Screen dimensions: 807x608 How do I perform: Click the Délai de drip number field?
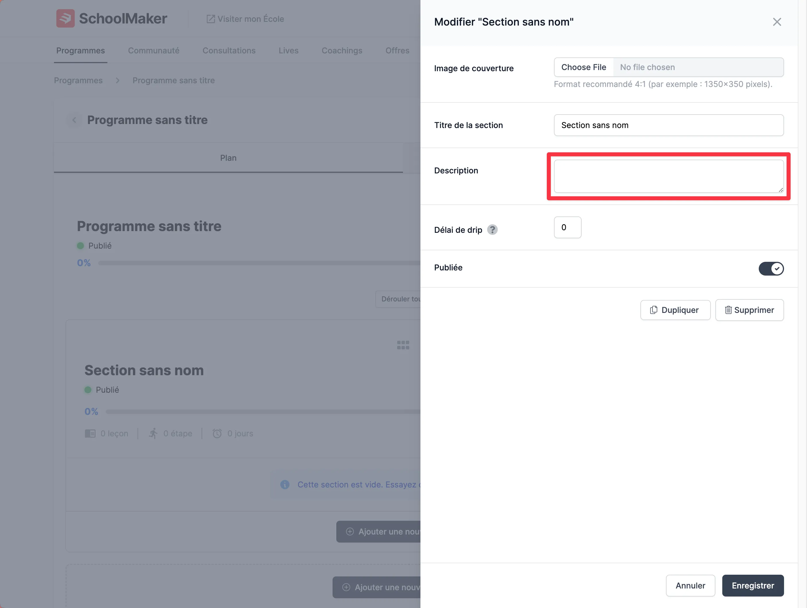point(567,227)
